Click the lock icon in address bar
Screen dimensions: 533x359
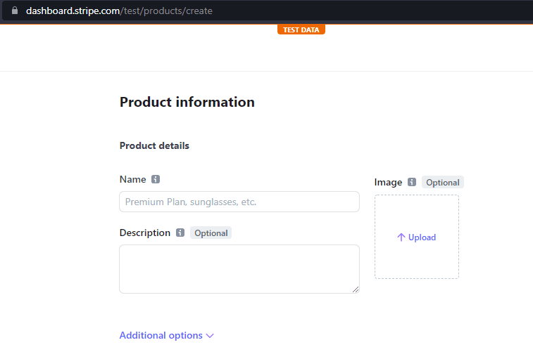pyautogui.click(x=14, y=11)
